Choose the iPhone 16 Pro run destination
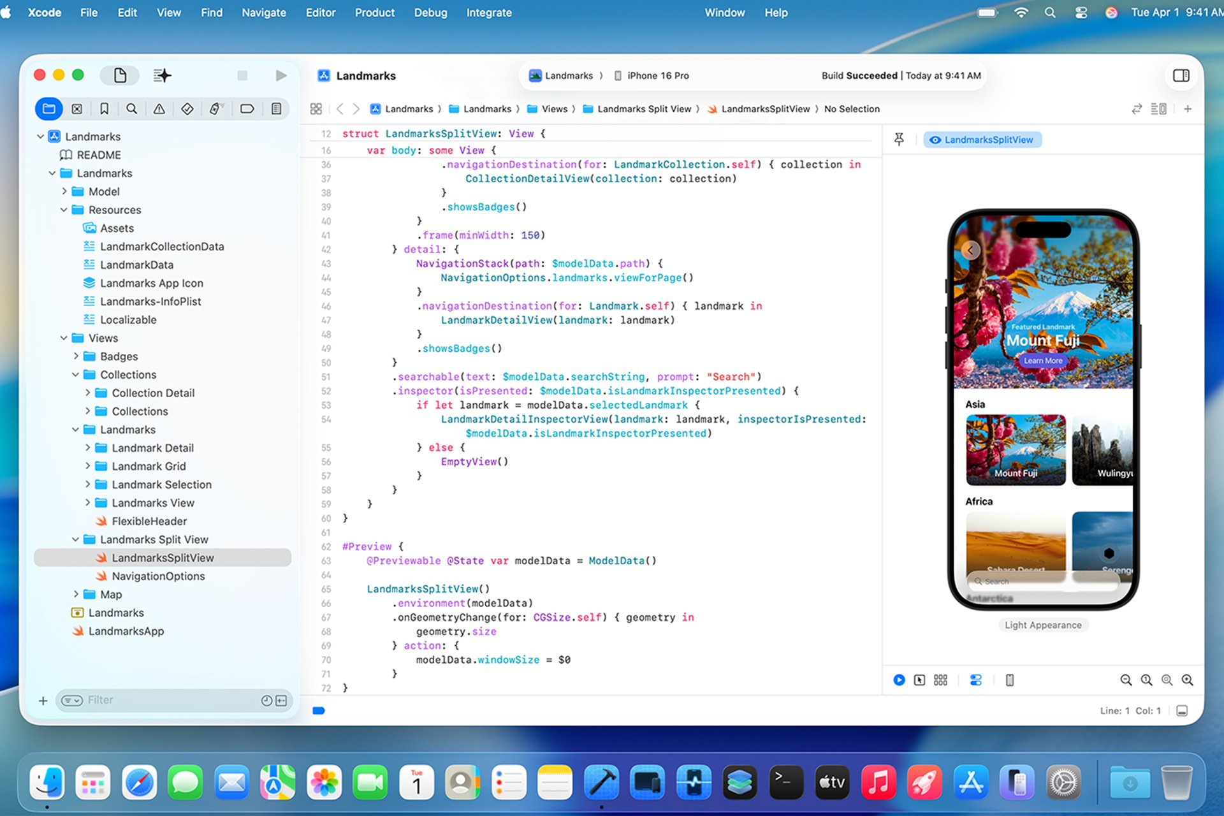This screenshot has height=816, width=1224. pyautogui.click(x=652, y=75)
